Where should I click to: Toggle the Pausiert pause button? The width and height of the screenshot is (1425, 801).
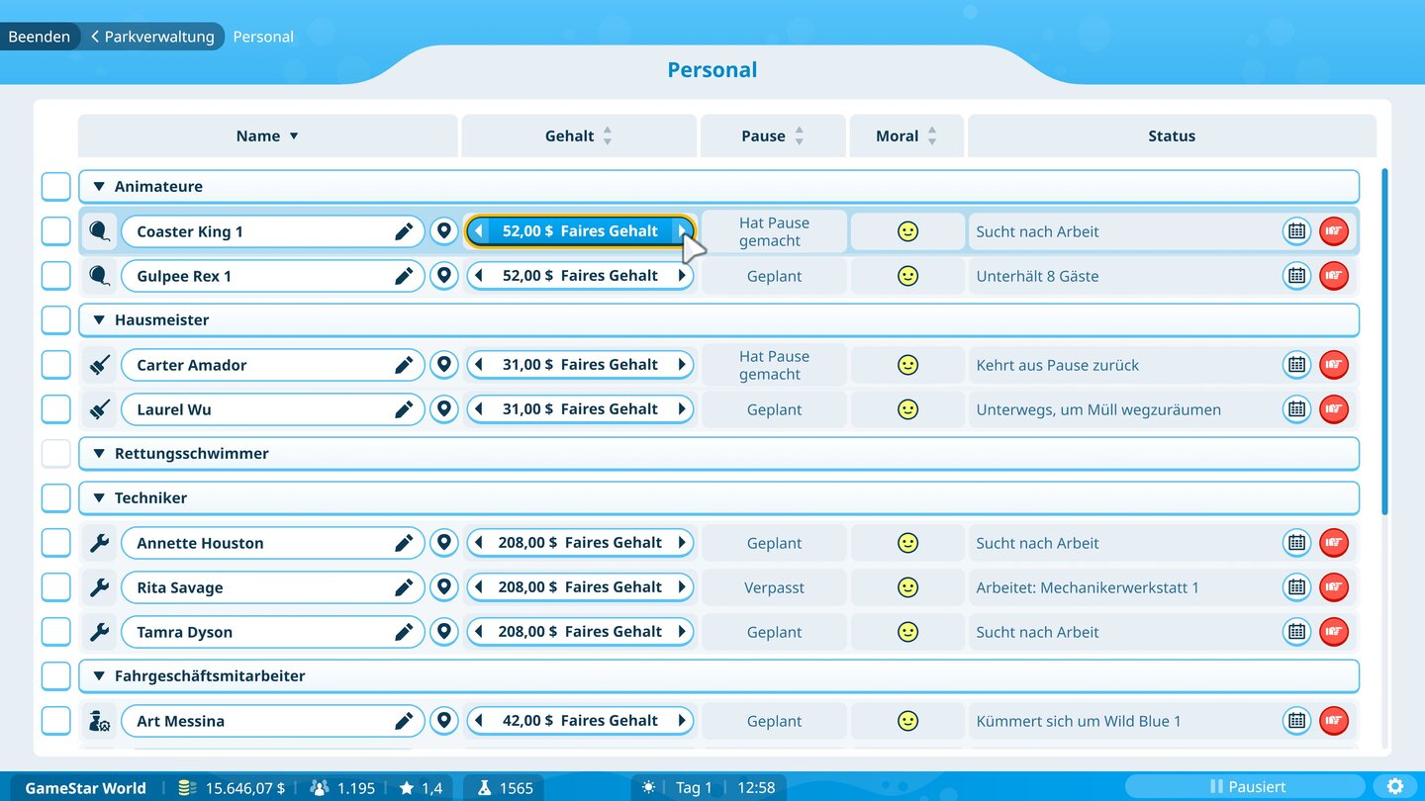point(1244,787)
